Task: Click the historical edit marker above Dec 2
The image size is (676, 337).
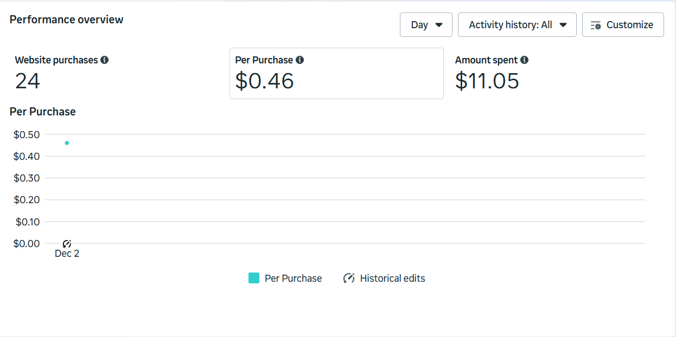Action: (x=67, y=244)
